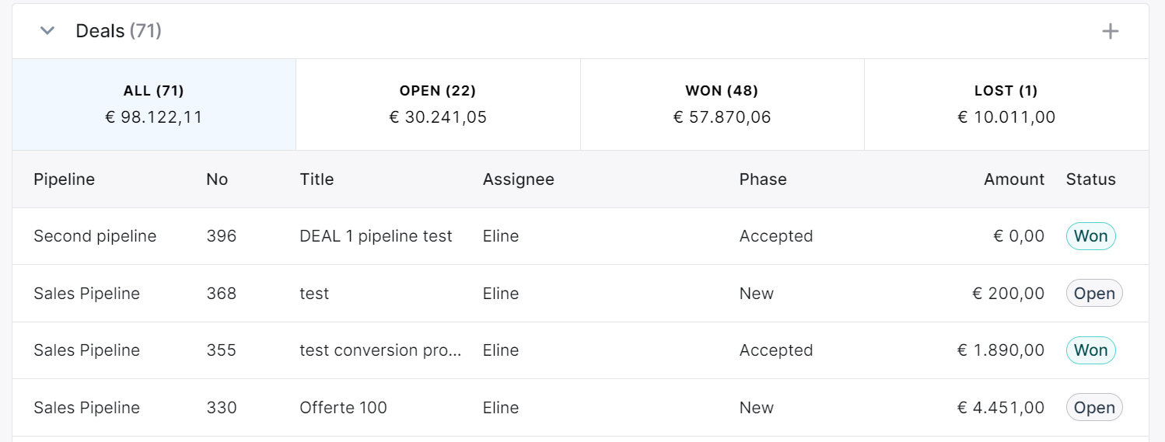The width and height of the screenshot is (1165, 442).
Task: Filter by the LOST (1) tab
Action: (1006, 104)
